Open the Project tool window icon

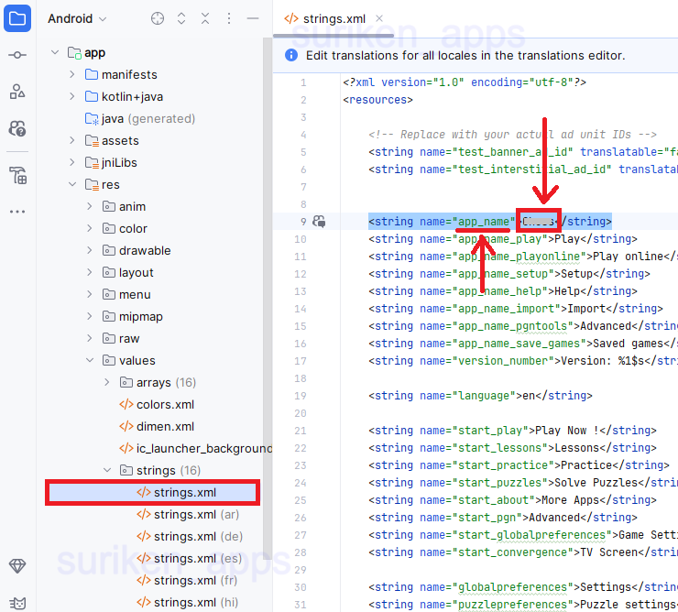click(x=17, y=18)
